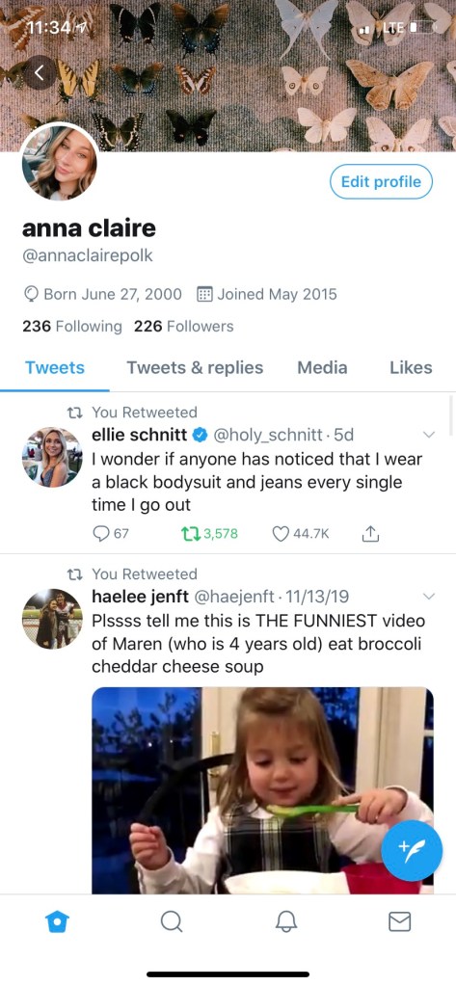This screenshot has height=986, width=456.
Task: Switch to the Media tab
Action: tap(322, 368)
